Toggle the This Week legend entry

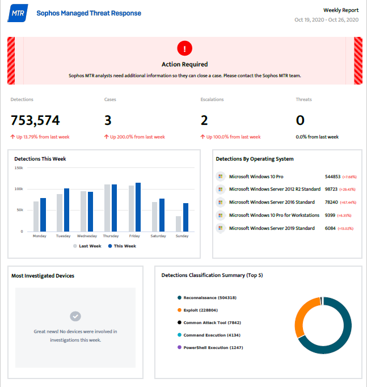122,246
